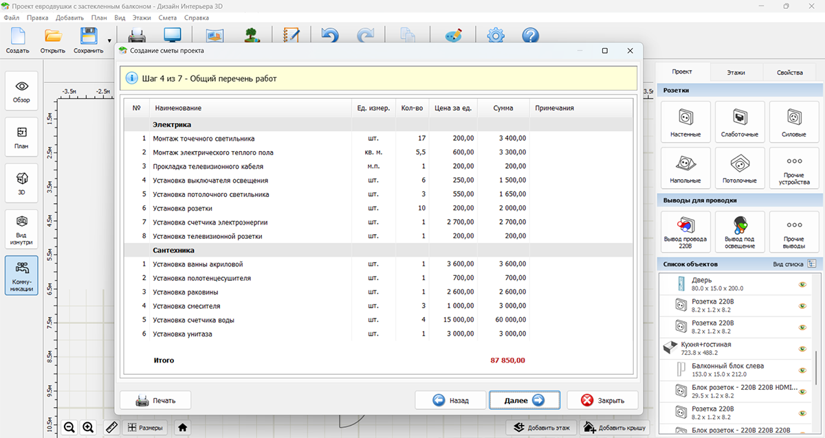Open the Смета menu
Image resolution: width=825 pixels, height=438 pixels.
point(167,17)
